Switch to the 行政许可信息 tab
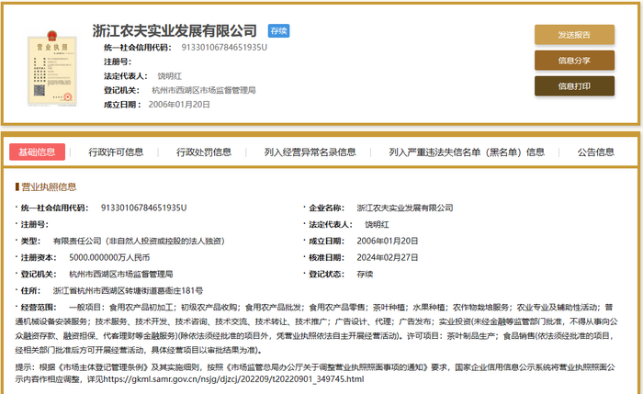643x394 pixels. [x=116, y=152]
